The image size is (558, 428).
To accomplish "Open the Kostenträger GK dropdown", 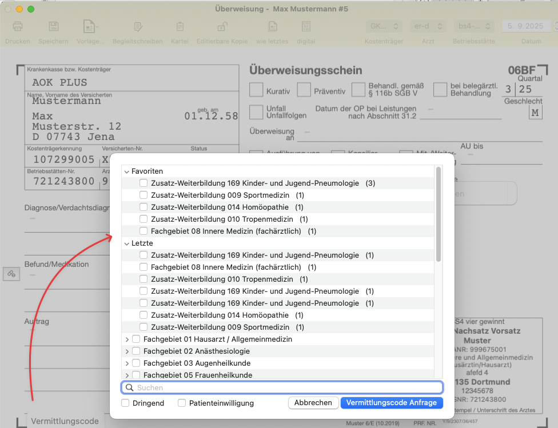I will 384,26.
